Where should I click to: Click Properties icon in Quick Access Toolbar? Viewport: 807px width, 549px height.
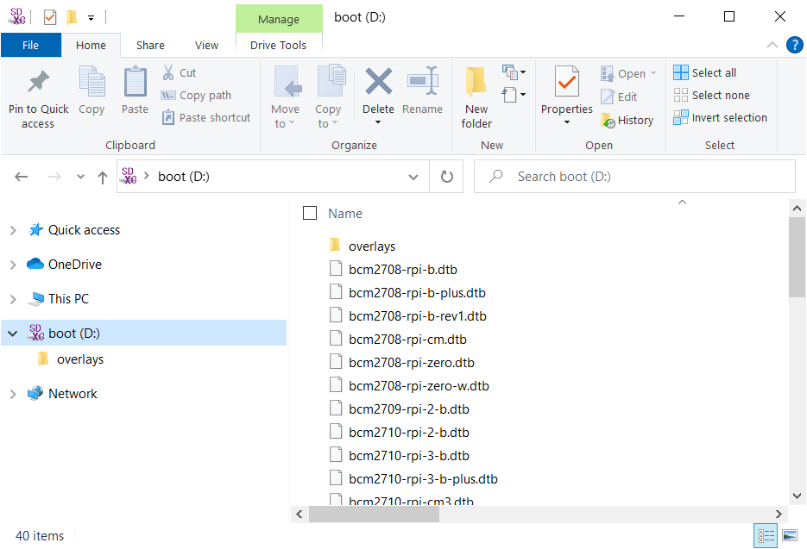50,17
